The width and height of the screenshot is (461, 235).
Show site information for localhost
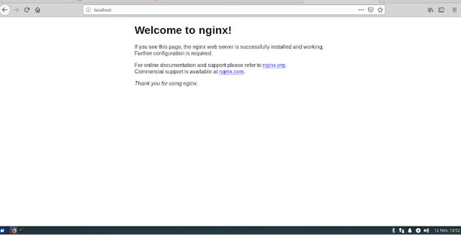point(89,10)
